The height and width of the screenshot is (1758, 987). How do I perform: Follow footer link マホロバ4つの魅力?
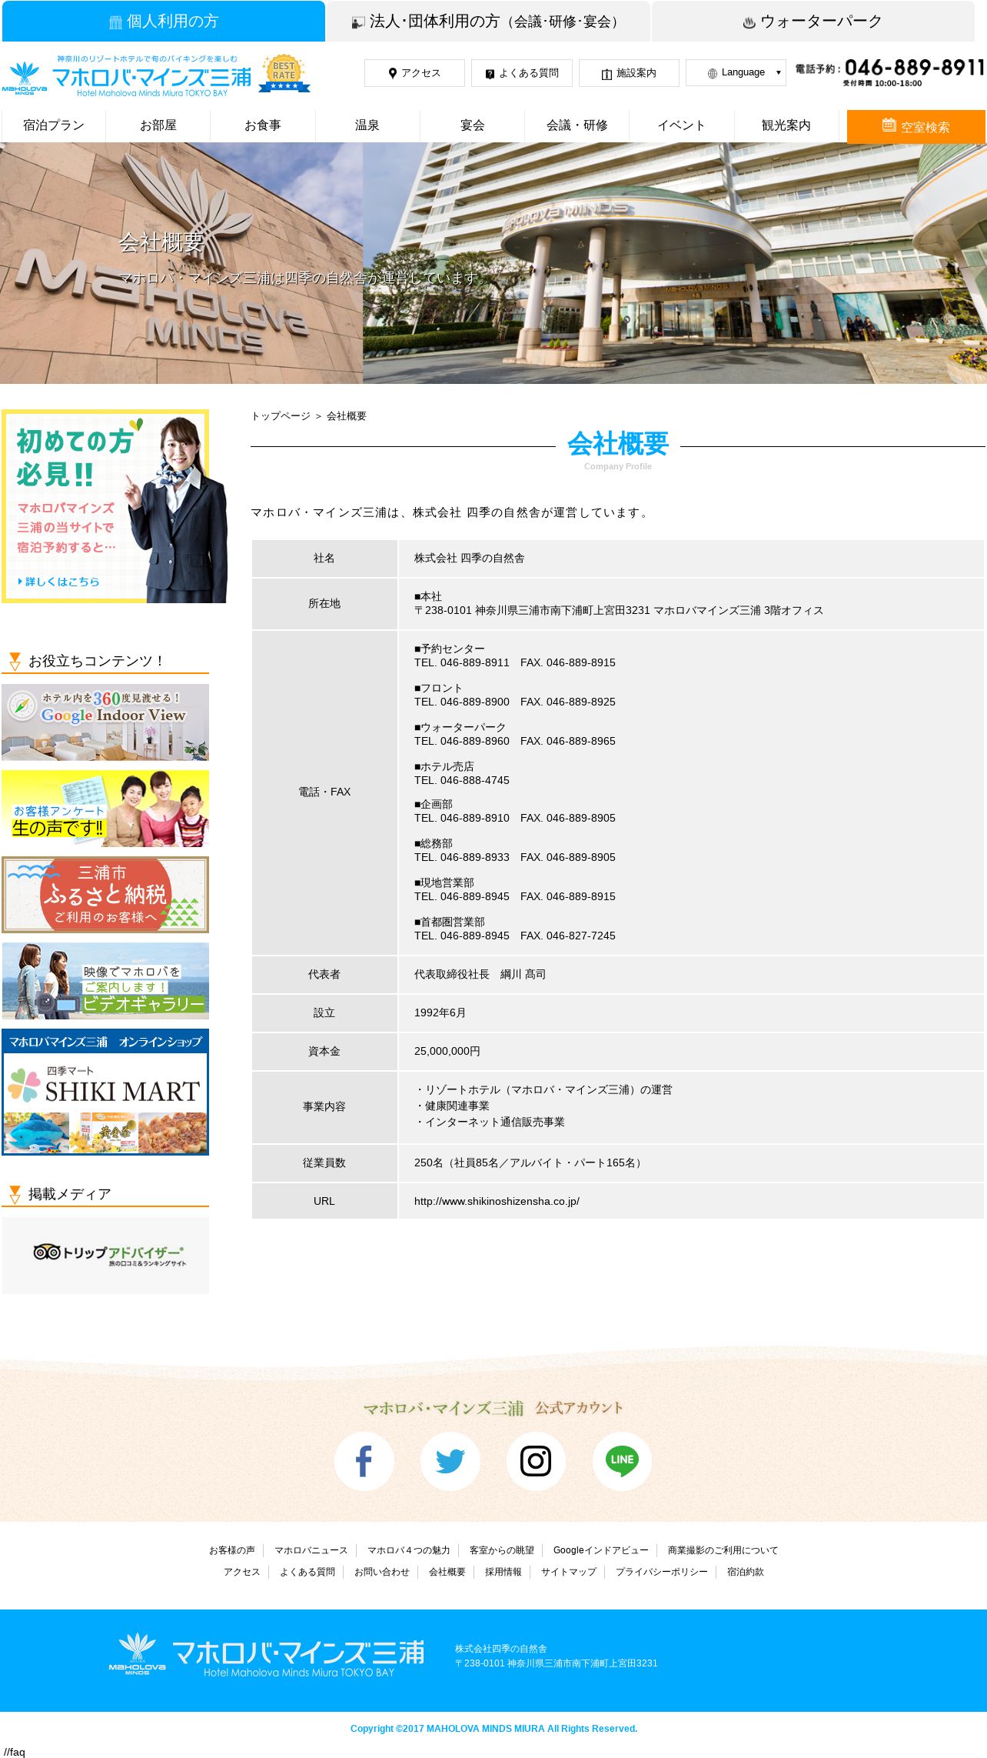click(x=409, y=1550)
